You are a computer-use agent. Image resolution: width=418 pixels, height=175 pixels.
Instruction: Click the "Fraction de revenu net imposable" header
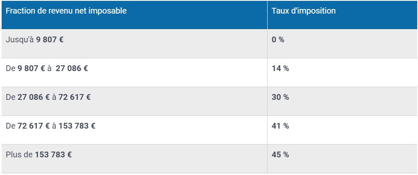[66, 11]
